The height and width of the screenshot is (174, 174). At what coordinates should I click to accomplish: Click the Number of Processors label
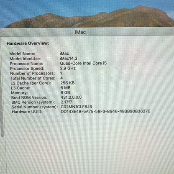click(x=33, y=73)
